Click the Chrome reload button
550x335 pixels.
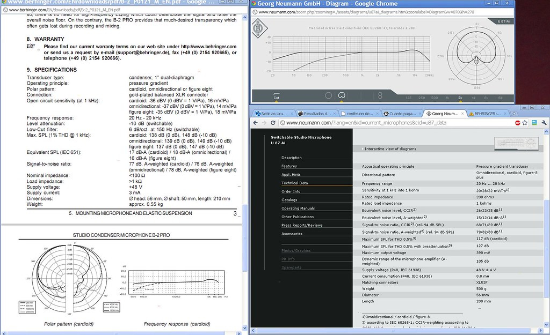click(273, 123)
